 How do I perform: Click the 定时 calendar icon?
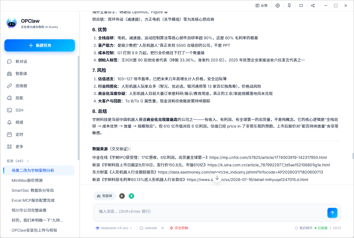coord(9,134)
